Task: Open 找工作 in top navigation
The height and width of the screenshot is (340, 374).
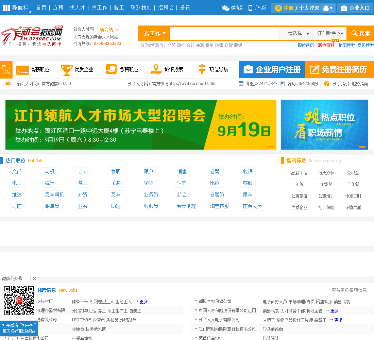Action: coord(100,8)
